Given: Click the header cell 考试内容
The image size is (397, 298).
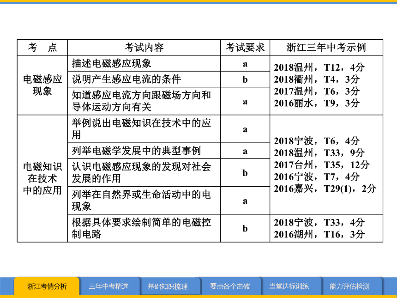Looking at the screenshot, I should click(144, 48).
